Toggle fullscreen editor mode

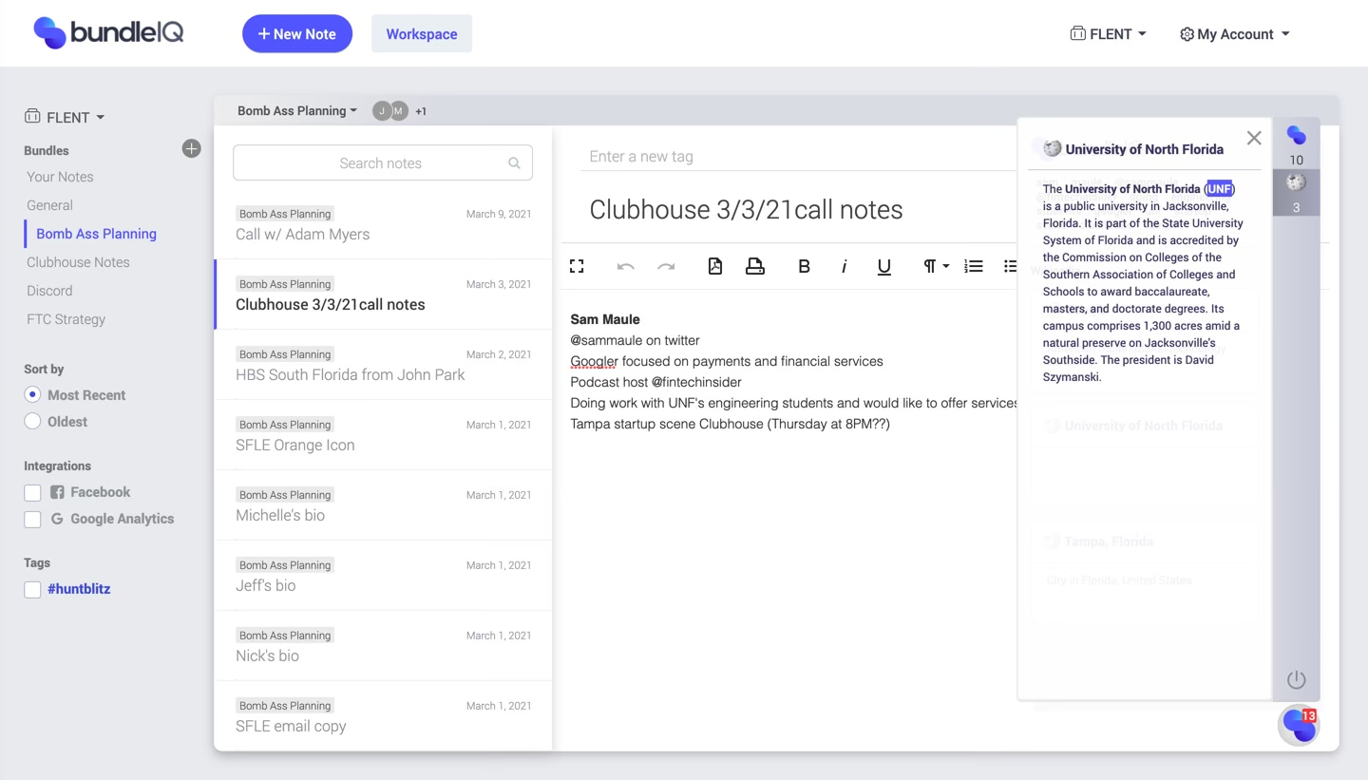pos(577,266)
